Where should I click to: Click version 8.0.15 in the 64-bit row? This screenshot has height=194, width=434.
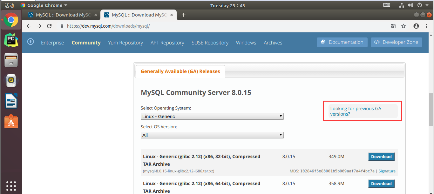tap(288, 184)
